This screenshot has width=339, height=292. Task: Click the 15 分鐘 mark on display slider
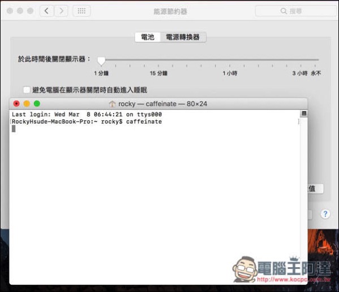tap(158, 73)
